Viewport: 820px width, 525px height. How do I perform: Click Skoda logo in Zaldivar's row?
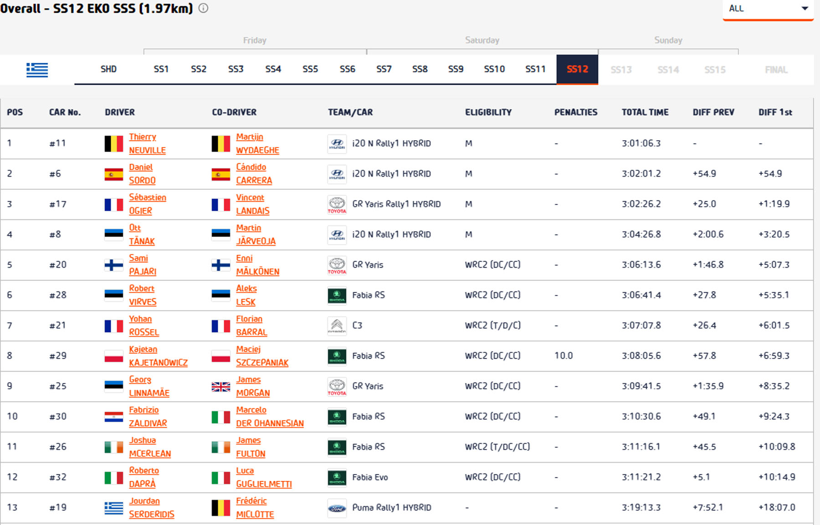337,417
